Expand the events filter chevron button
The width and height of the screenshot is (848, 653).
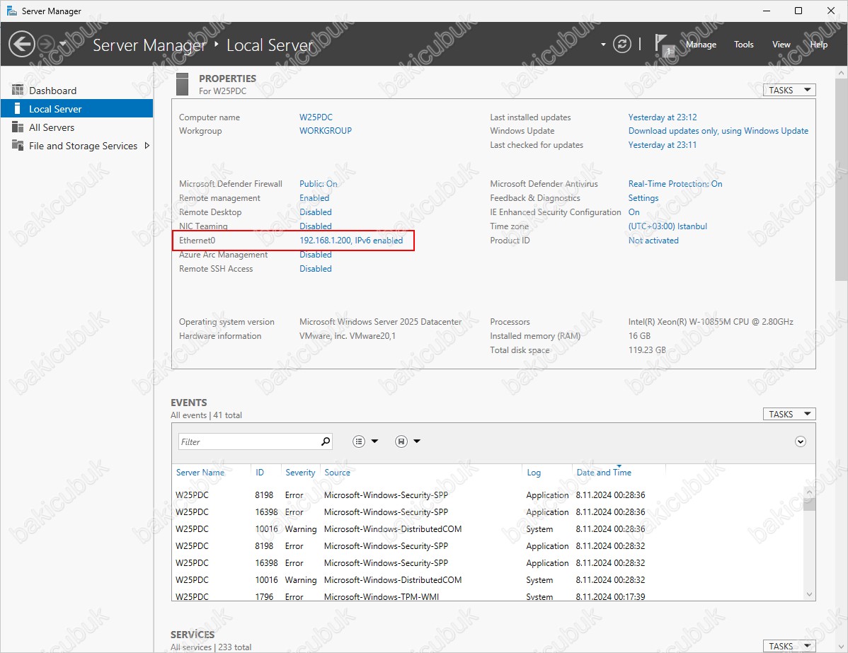tap(801, 441)
